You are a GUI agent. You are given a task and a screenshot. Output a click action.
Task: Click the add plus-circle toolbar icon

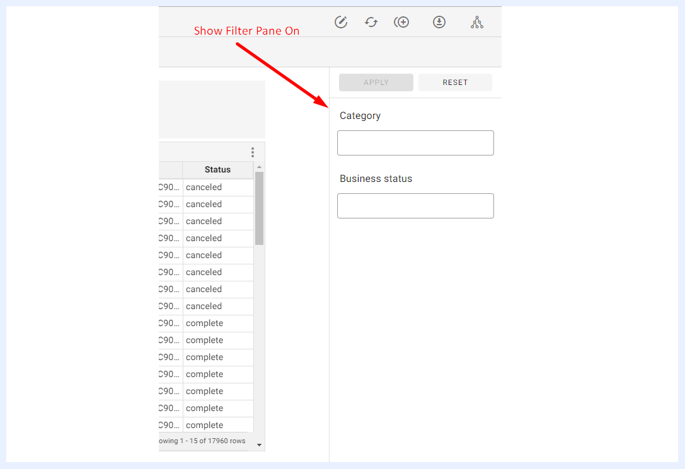coord(401,22)
